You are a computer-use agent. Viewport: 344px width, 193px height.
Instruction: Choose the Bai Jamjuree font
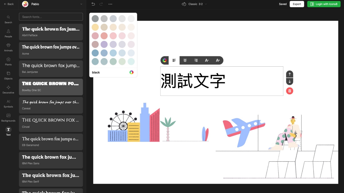[x=51, y=69]
